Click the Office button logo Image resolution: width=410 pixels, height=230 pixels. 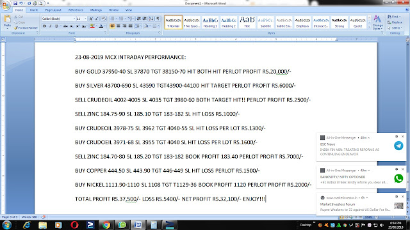coord(6,6)
